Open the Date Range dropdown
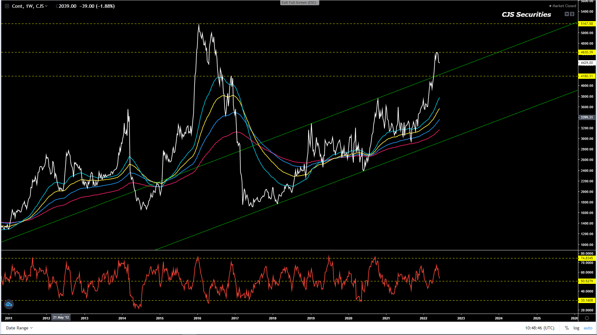This screenshot has width=597, height=335. pyautogui.click(x=19, y=328)
